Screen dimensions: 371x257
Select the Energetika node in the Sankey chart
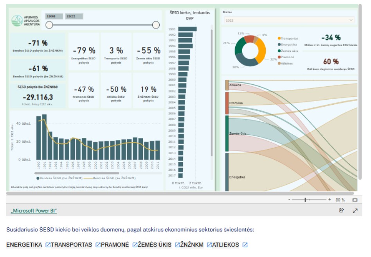click(x=227, y=172)
